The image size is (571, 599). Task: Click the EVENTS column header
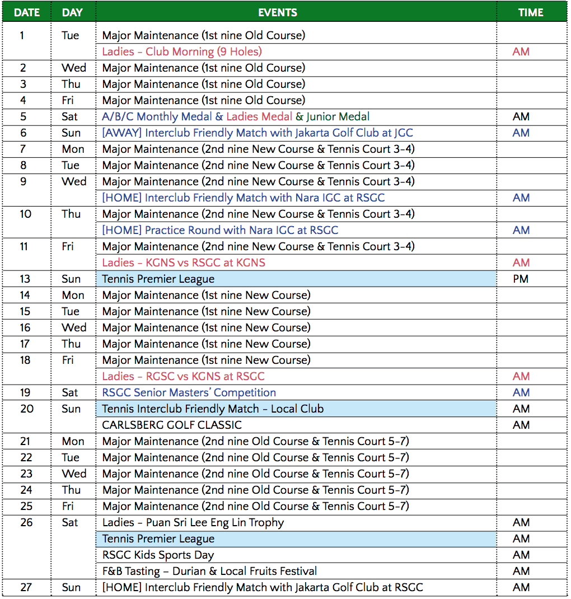pyautogui.click(x=278, y=12)
